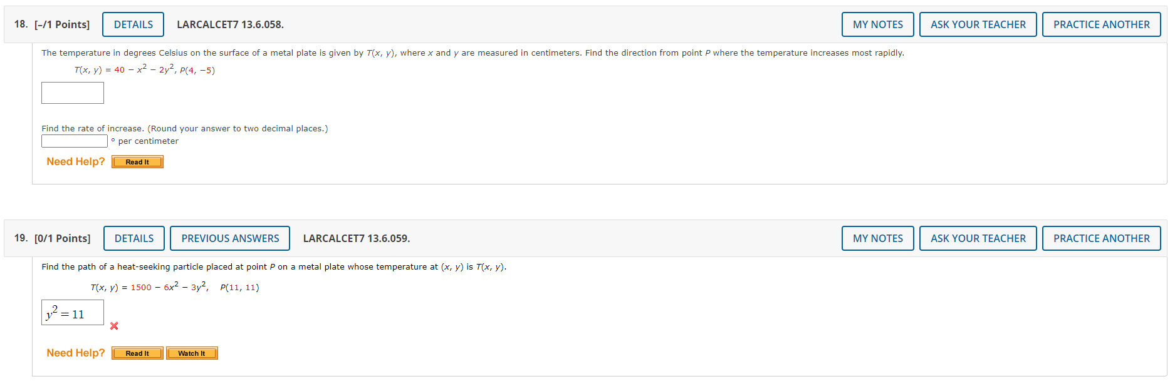Ask Your Teacher about question 19

pyautogui.click(x=978, y=238)
